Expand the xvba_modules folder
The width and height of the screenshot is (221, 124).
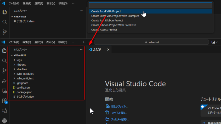(x=14, y=74)
